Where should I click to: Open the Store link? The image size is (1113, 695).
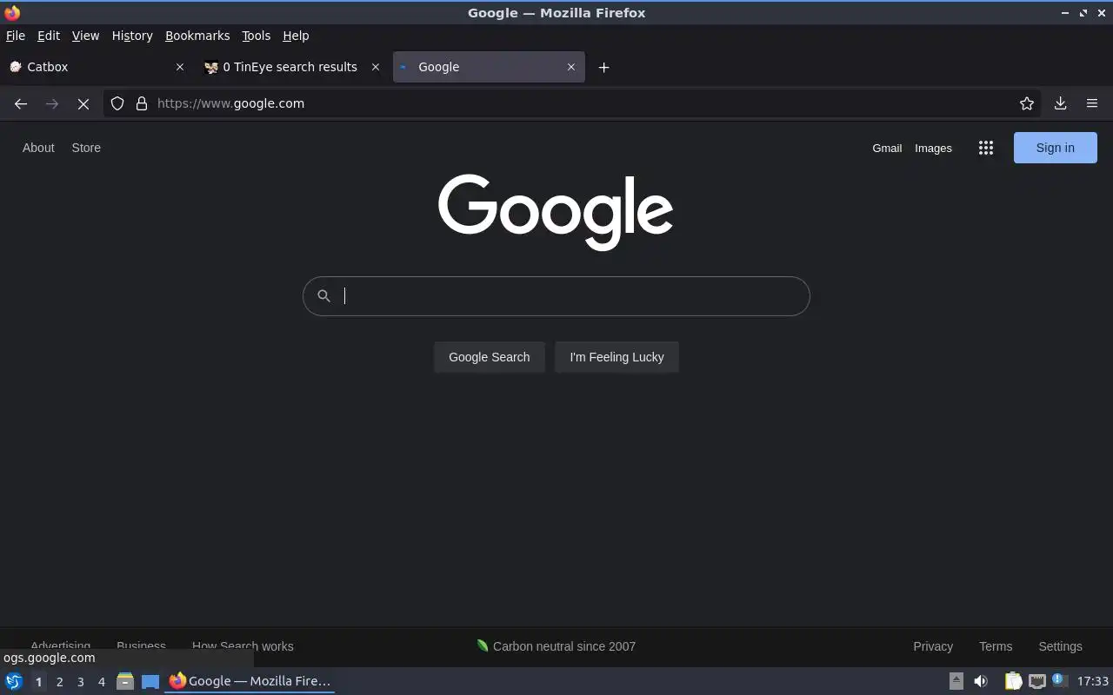click(86, 148)
